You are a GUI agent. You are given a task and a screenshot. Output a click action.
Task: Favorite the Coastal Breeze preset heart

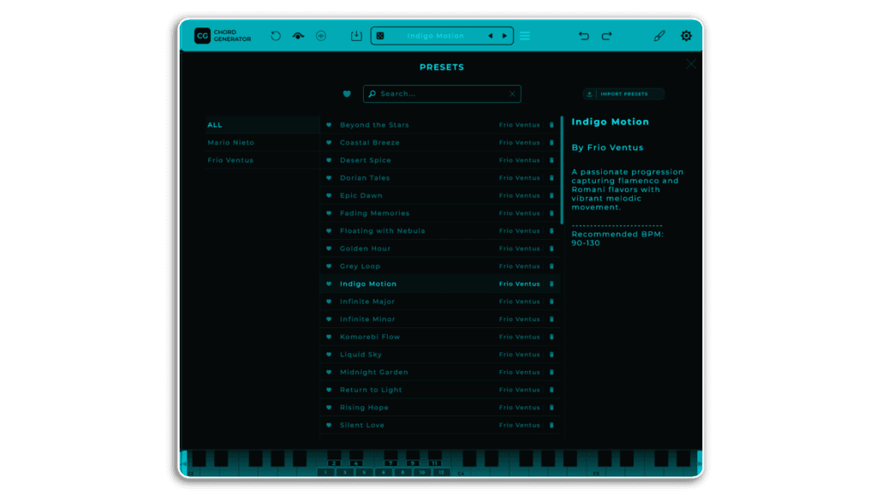pos(329,142)
